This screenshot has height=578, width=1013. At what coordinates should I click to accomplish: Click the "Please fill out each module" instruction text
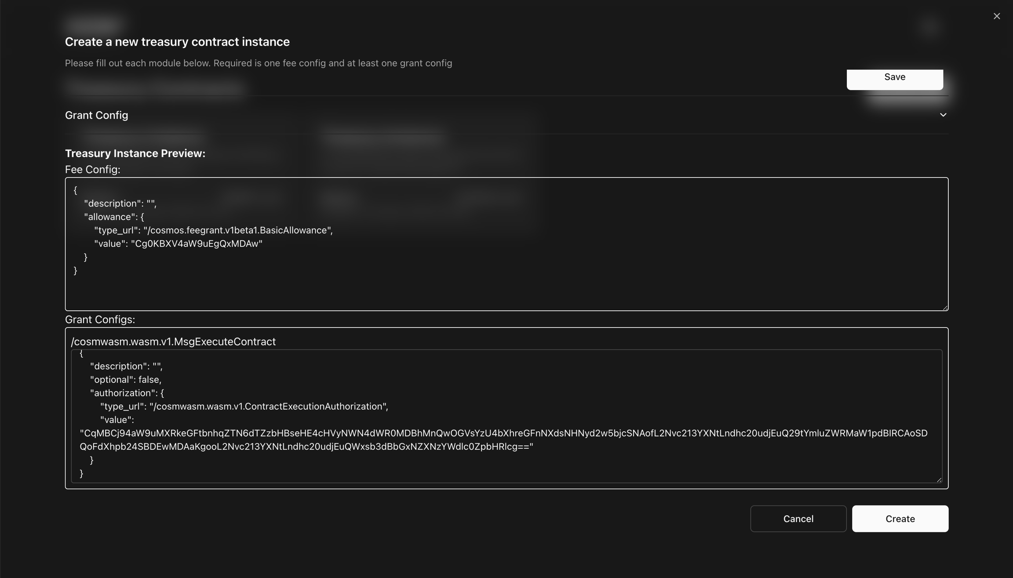click(258, 63)
